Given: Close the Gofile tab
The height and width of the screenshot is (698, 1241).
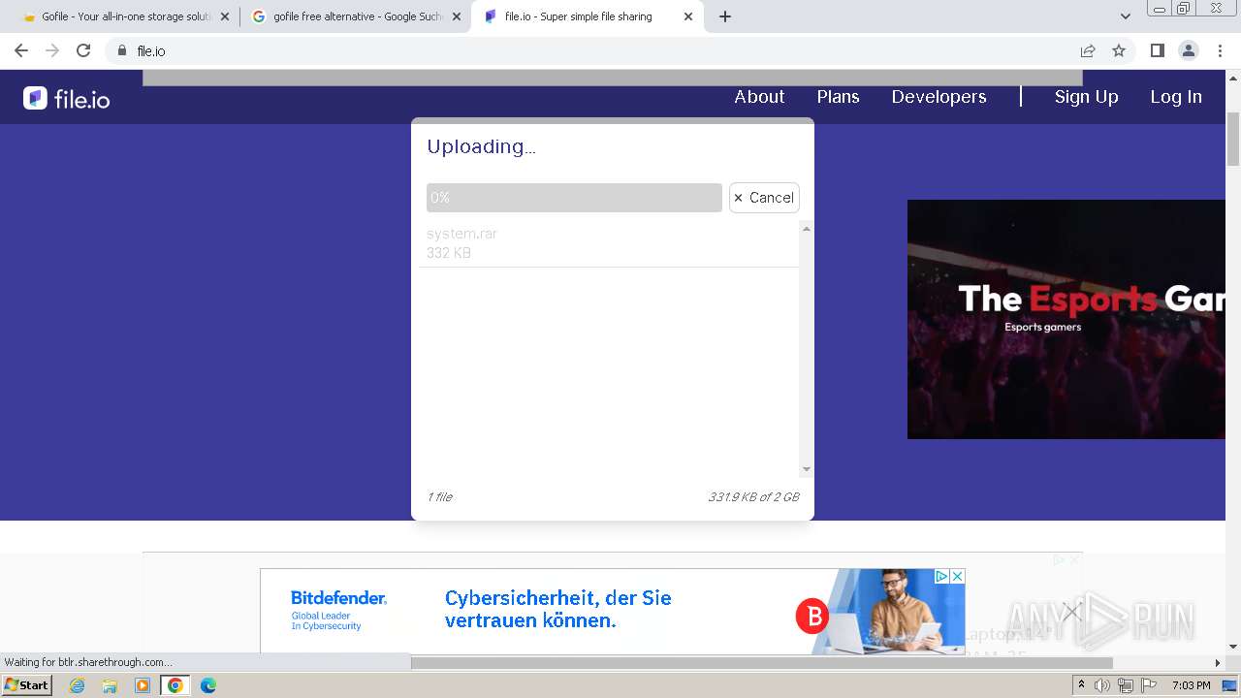Looking at the screenshot, I should point(225,16).
